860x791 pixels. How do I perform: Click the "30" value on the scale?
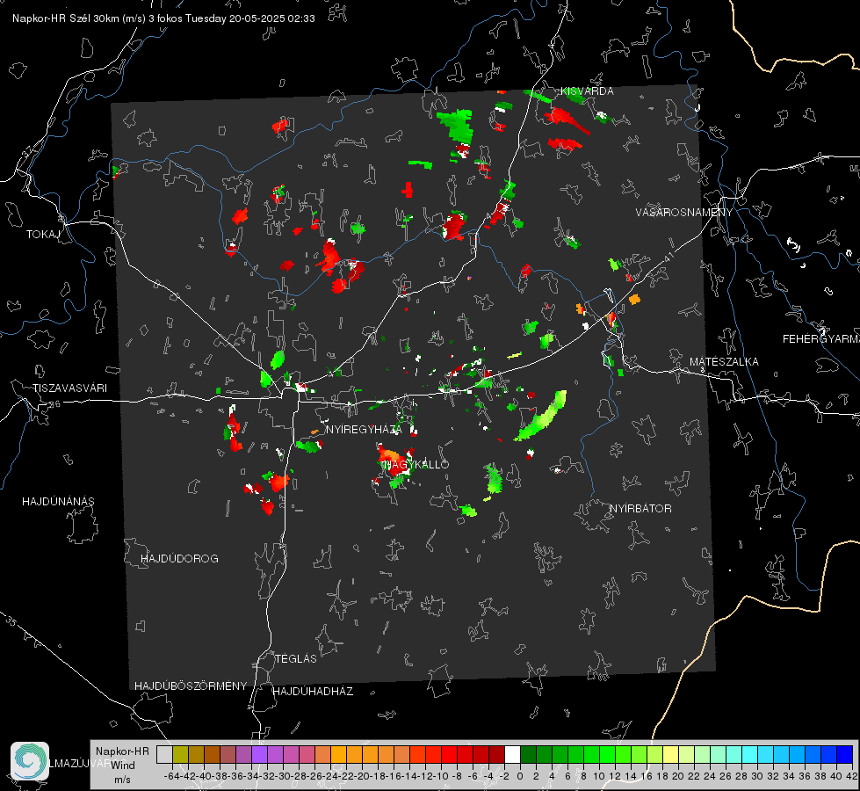[x=757, y=776]
